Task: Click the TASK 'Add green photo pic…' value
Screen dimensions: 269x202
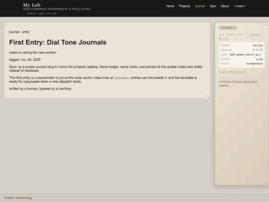Action: [x=246, y=55]
